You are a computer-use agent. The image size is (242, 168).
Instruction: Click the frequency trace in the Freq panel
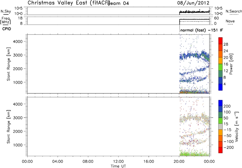pos(195,19)
